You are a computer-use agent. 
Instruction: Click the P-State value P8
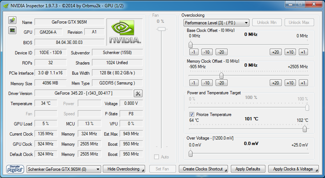pyautogui.click(x=131, y=113)
